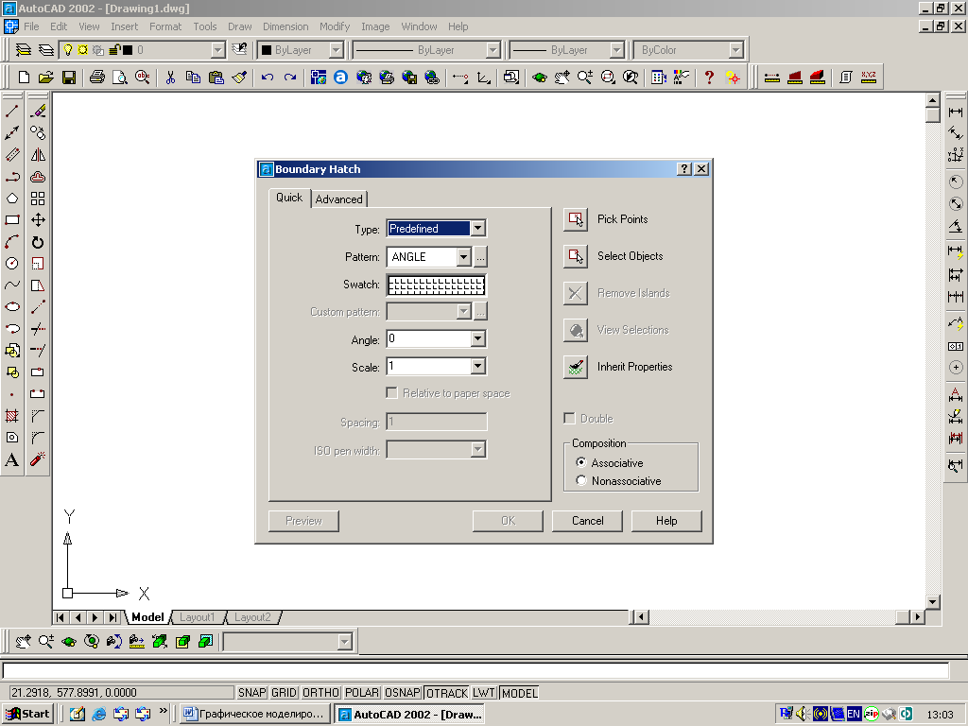Click the Word document taskbar button
Screen dimensions: 968x726
[254, 715]
